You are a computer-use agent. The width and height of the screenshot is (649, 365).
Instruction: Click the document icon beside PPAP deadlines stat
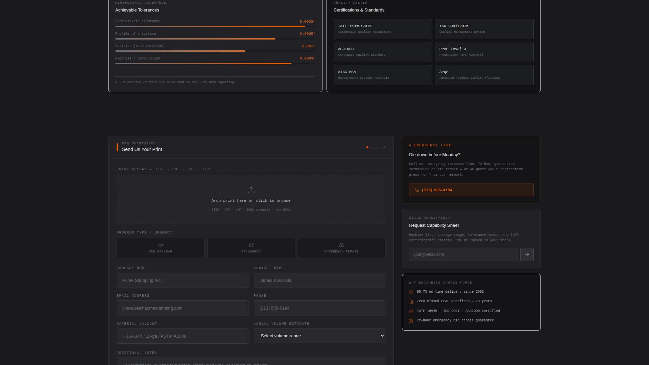pyautogui.click(x=411, y=301)
